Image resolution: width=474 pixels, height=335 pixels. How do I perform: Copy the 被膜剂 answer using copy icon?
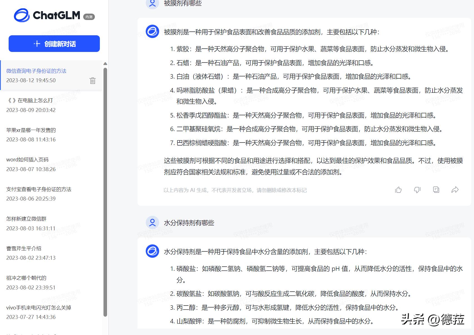(436, 190)
